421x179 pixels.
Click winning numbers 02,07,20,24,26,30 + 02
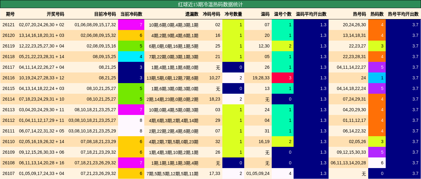coord(42,25)
